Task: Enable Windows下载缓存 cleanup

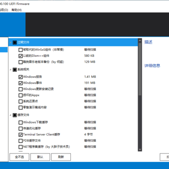Action: point(21,123)
